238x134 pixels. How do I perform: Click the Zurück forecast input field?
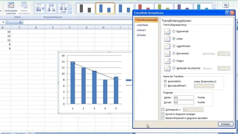(184, 102)
